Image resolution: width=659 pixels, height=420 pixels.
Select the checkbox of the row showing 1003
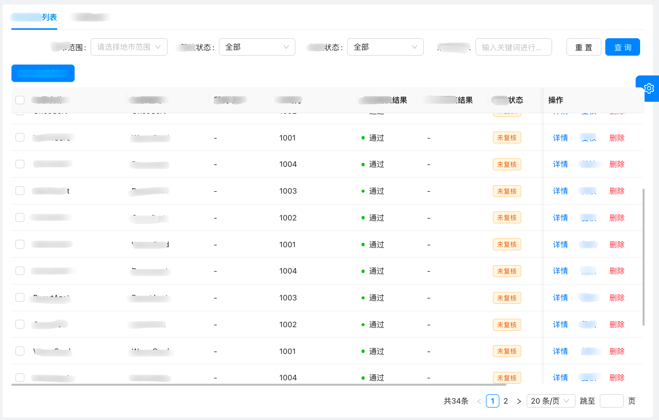[x=20, y=191]
